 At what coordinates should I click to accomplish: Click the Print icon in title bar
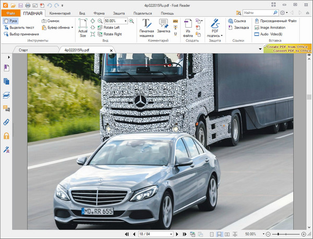coord(28,5)
